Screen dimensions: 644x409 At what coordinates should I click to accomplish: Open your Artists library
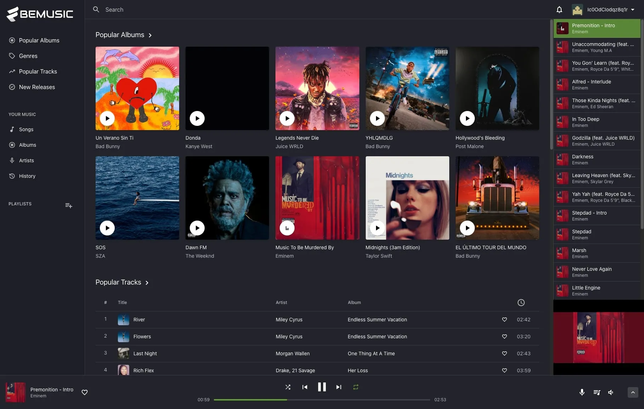pyautogui.click(x=27, y=160)
